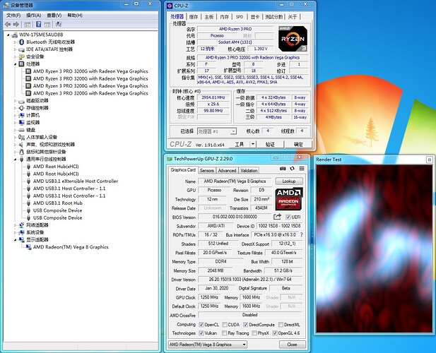This screenshot has width=436, height=353.
Task: Expand the IDE ATA/ATAPI 控制器 node
Action: point(15,49)
